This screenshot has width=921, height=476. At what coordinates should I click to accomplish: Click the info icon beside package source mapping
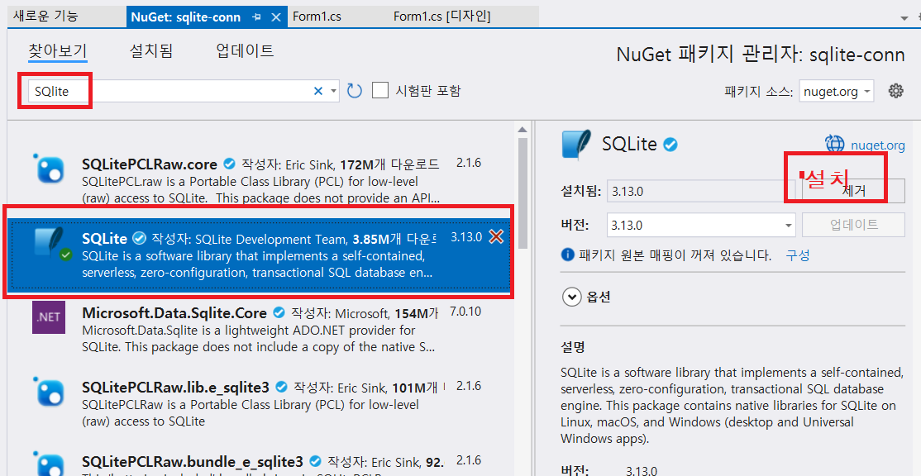[567, 255]
